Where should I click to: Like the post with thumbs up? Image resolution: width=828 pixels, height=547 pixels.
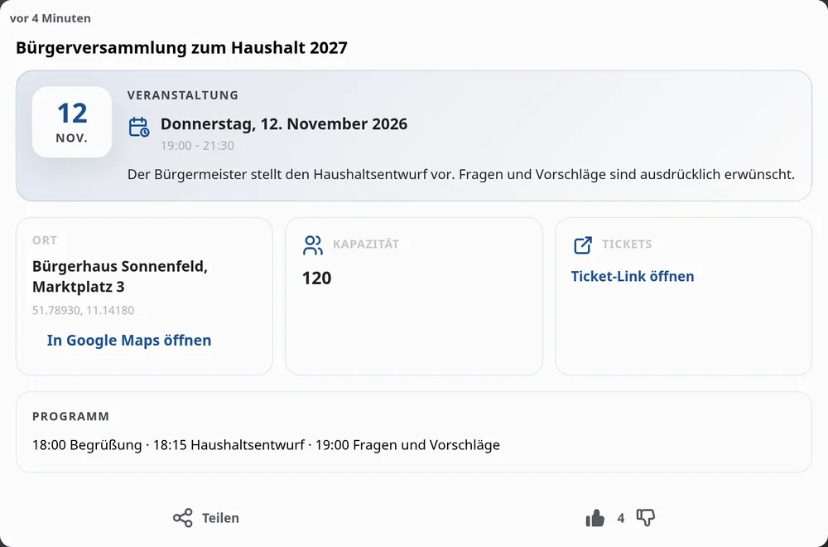pos(595,518)
